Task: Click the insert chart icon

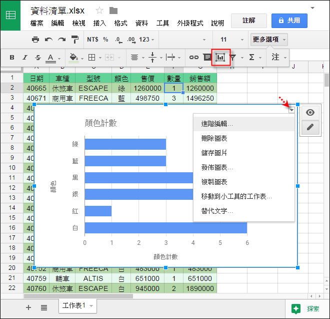Action: [220, 58]
